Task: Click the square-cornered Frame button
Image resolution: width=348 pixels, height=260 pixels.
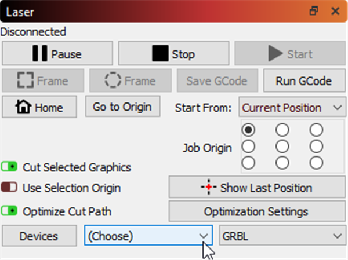Action: (x=42, y=81)
